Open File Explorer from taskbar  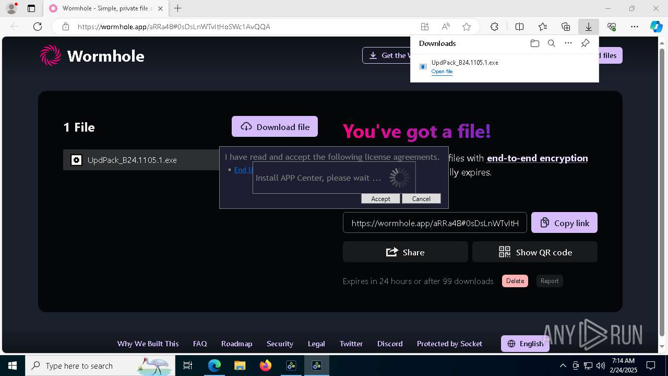pos(240,366)
